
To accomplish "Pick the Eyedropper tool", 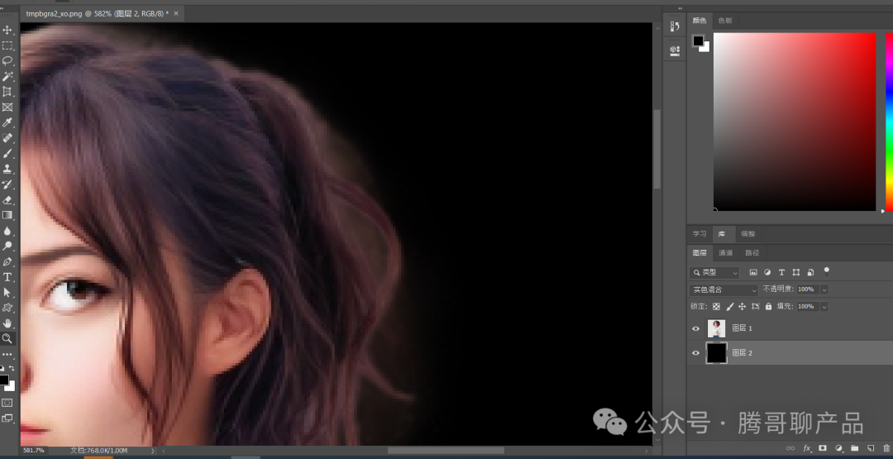I will [x=7, y=122].
